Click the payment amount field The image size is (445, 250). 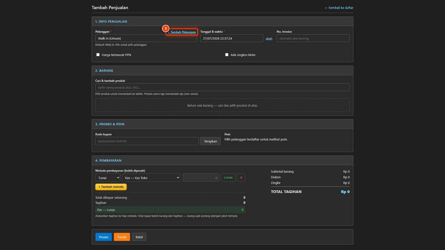point(201,177)
